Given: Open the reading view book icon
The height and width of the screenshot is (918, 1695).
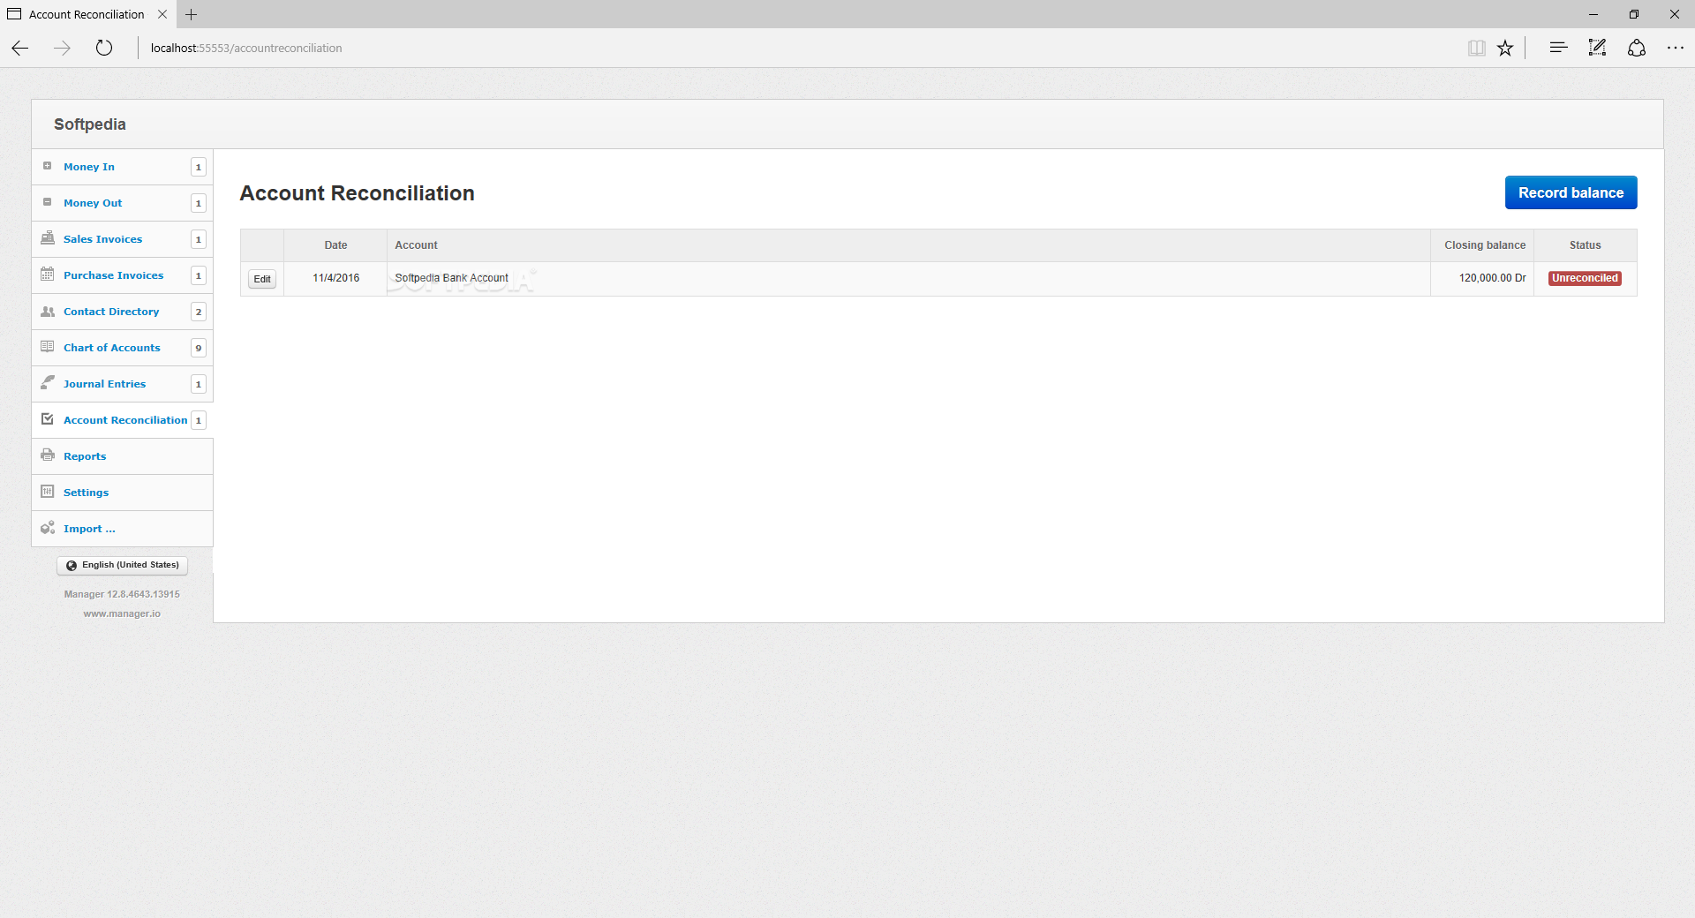Looking at the screenshot, I should 1476,48.
